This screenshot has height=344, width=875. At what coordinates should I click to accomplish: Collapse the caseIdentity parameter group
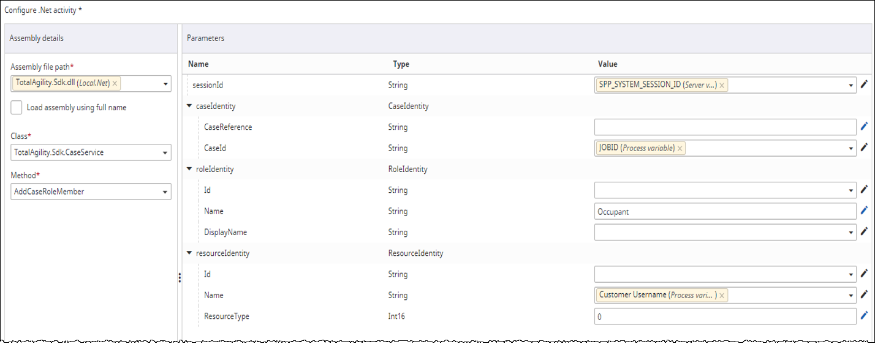point(189,106)
